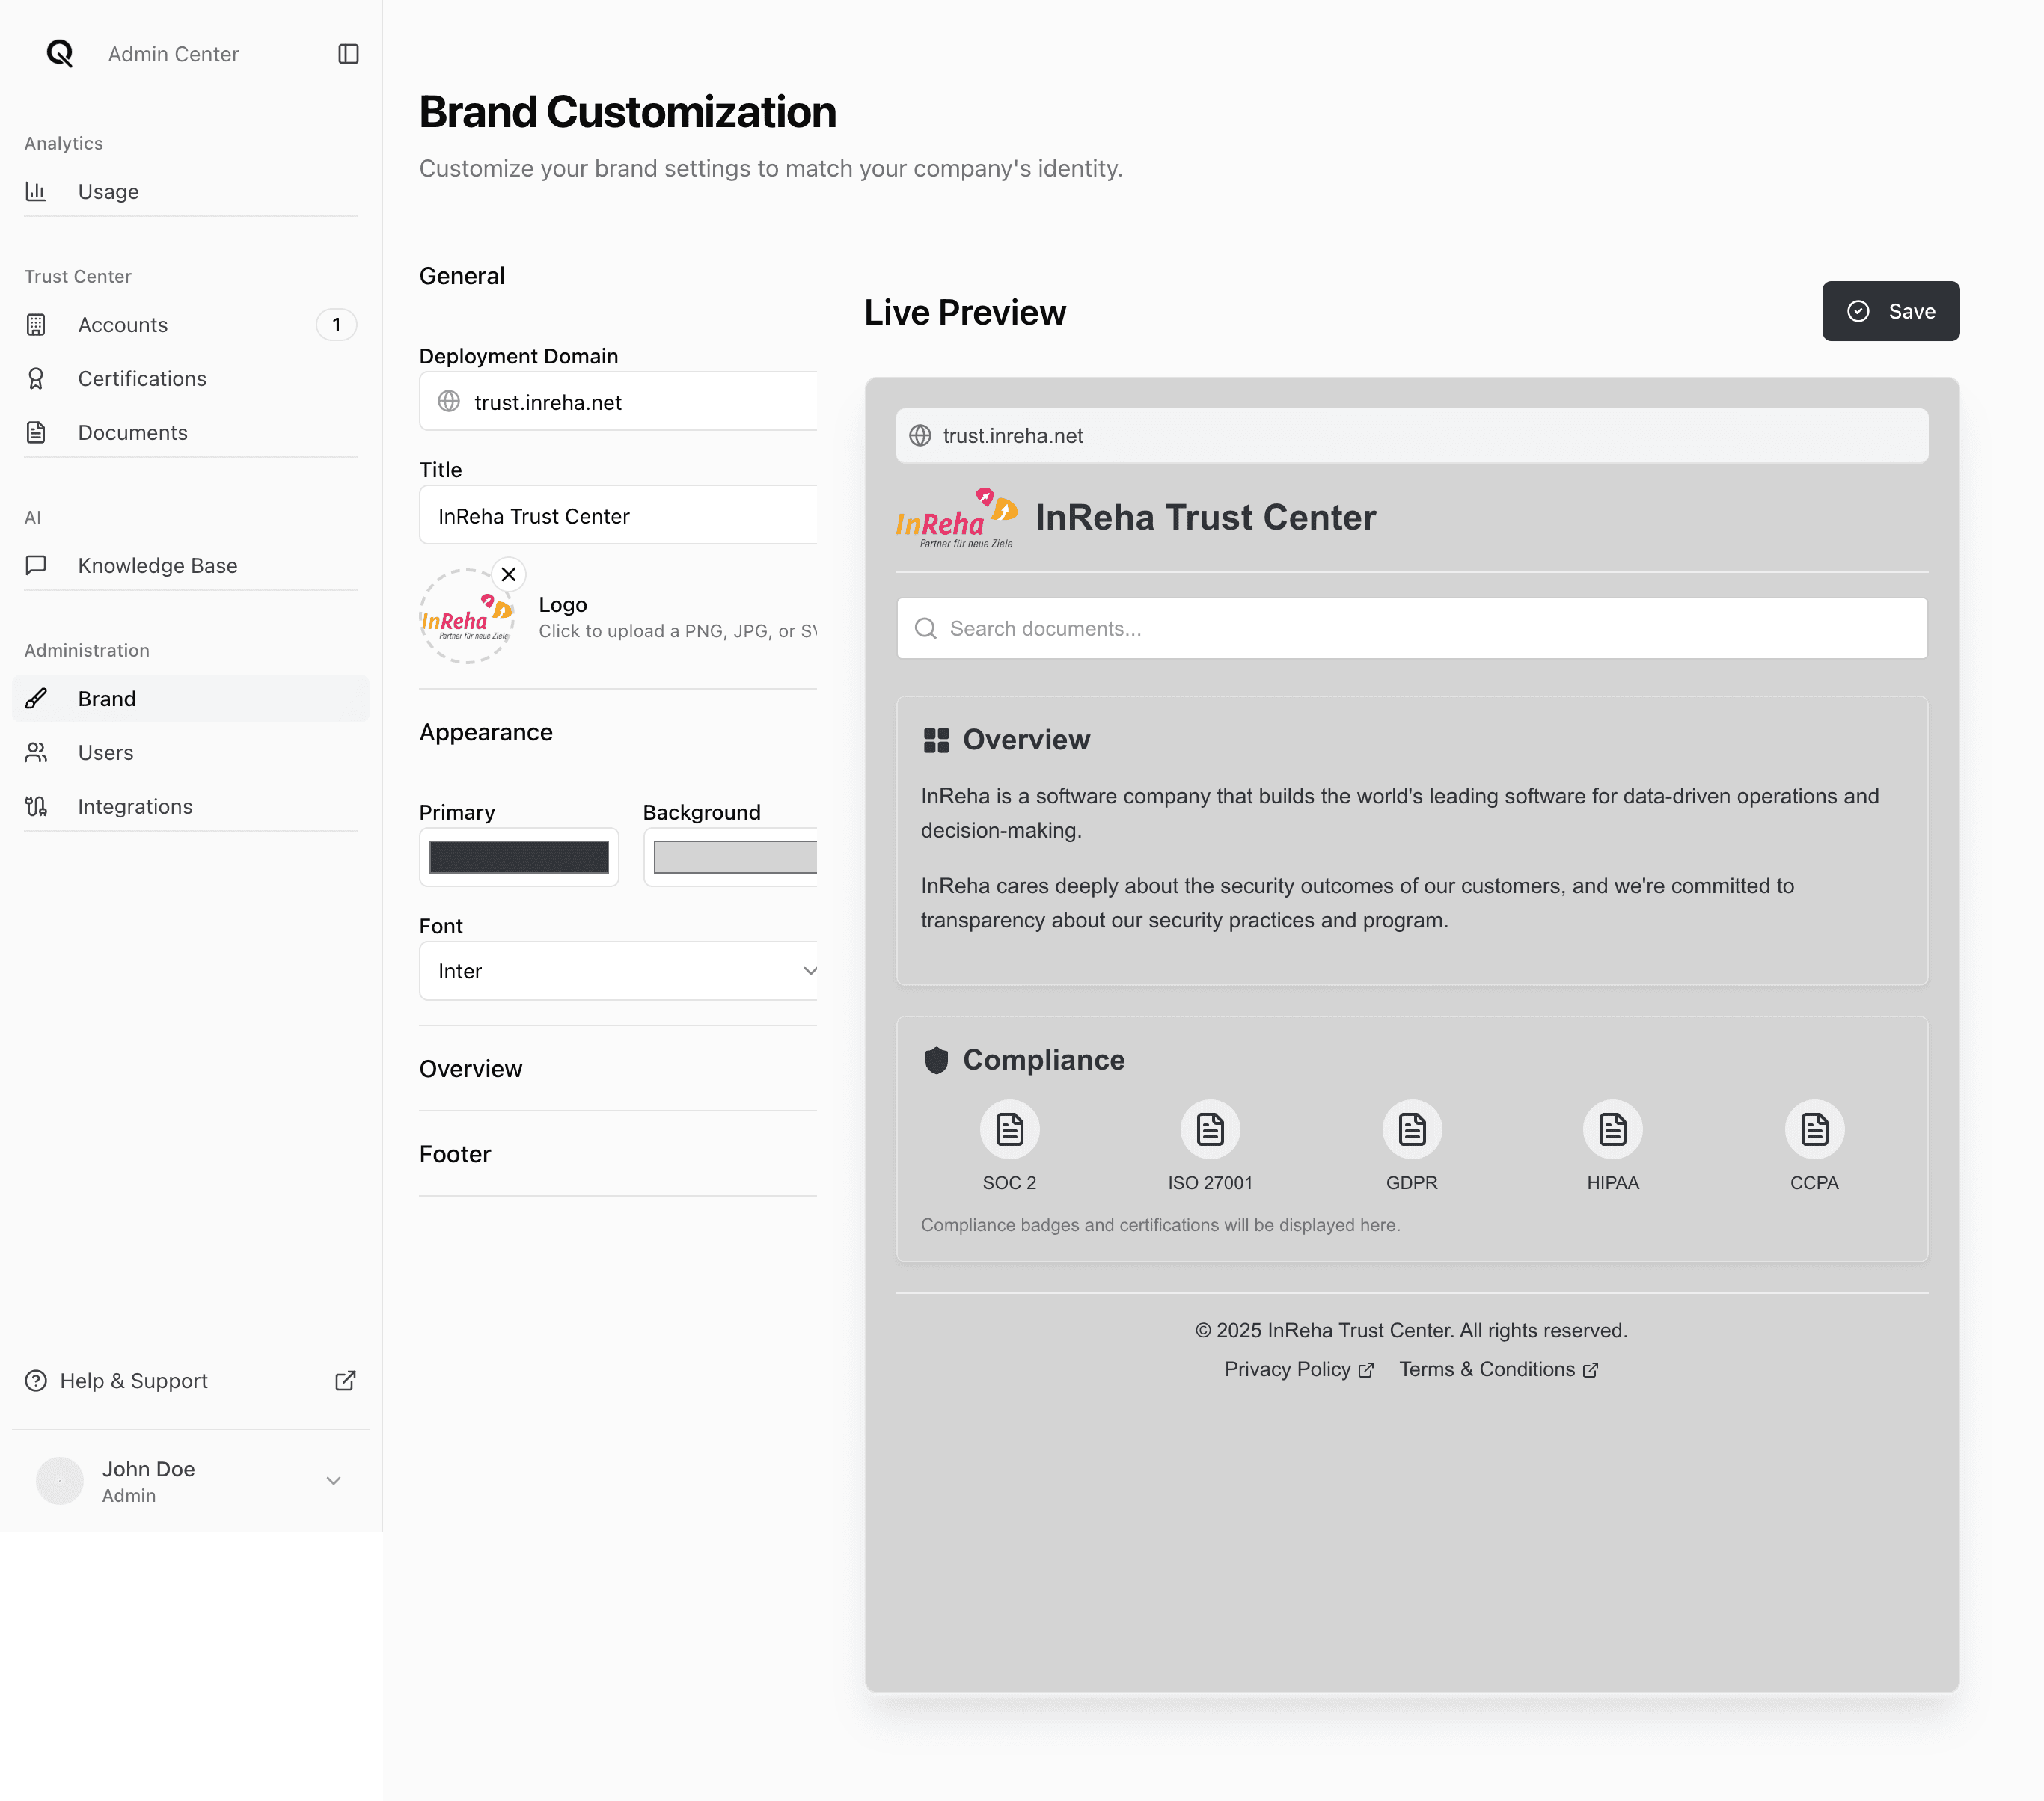Open the Knowledge Base section

191,565
